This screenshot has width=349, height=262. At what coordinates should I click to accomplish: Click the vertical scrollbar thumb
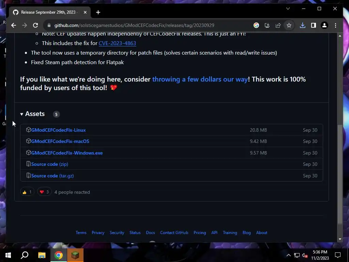click(x=340, y=174)
